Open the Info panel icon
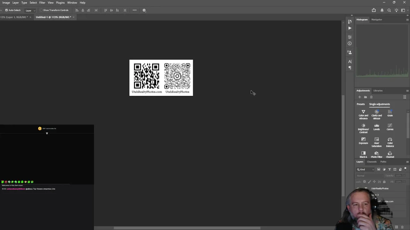 coord(350,43)
